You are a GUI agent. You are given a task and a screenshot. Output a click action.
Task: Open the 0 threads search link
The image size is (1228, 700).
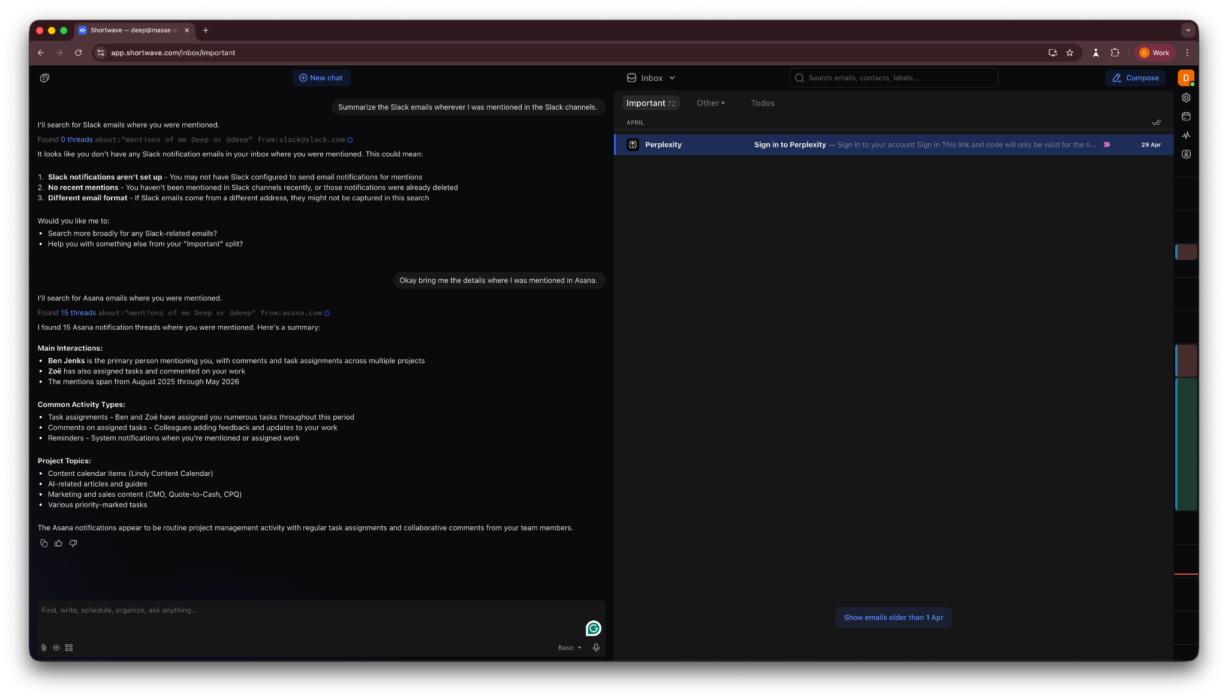(77, 140)
